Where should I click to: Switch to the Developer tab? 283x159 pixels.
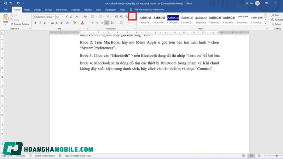110,10
